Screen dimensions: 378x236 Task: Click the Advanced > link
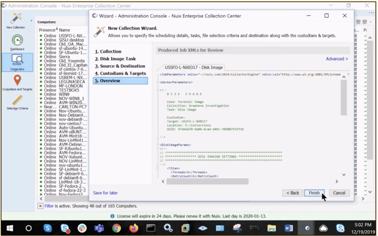337,59
